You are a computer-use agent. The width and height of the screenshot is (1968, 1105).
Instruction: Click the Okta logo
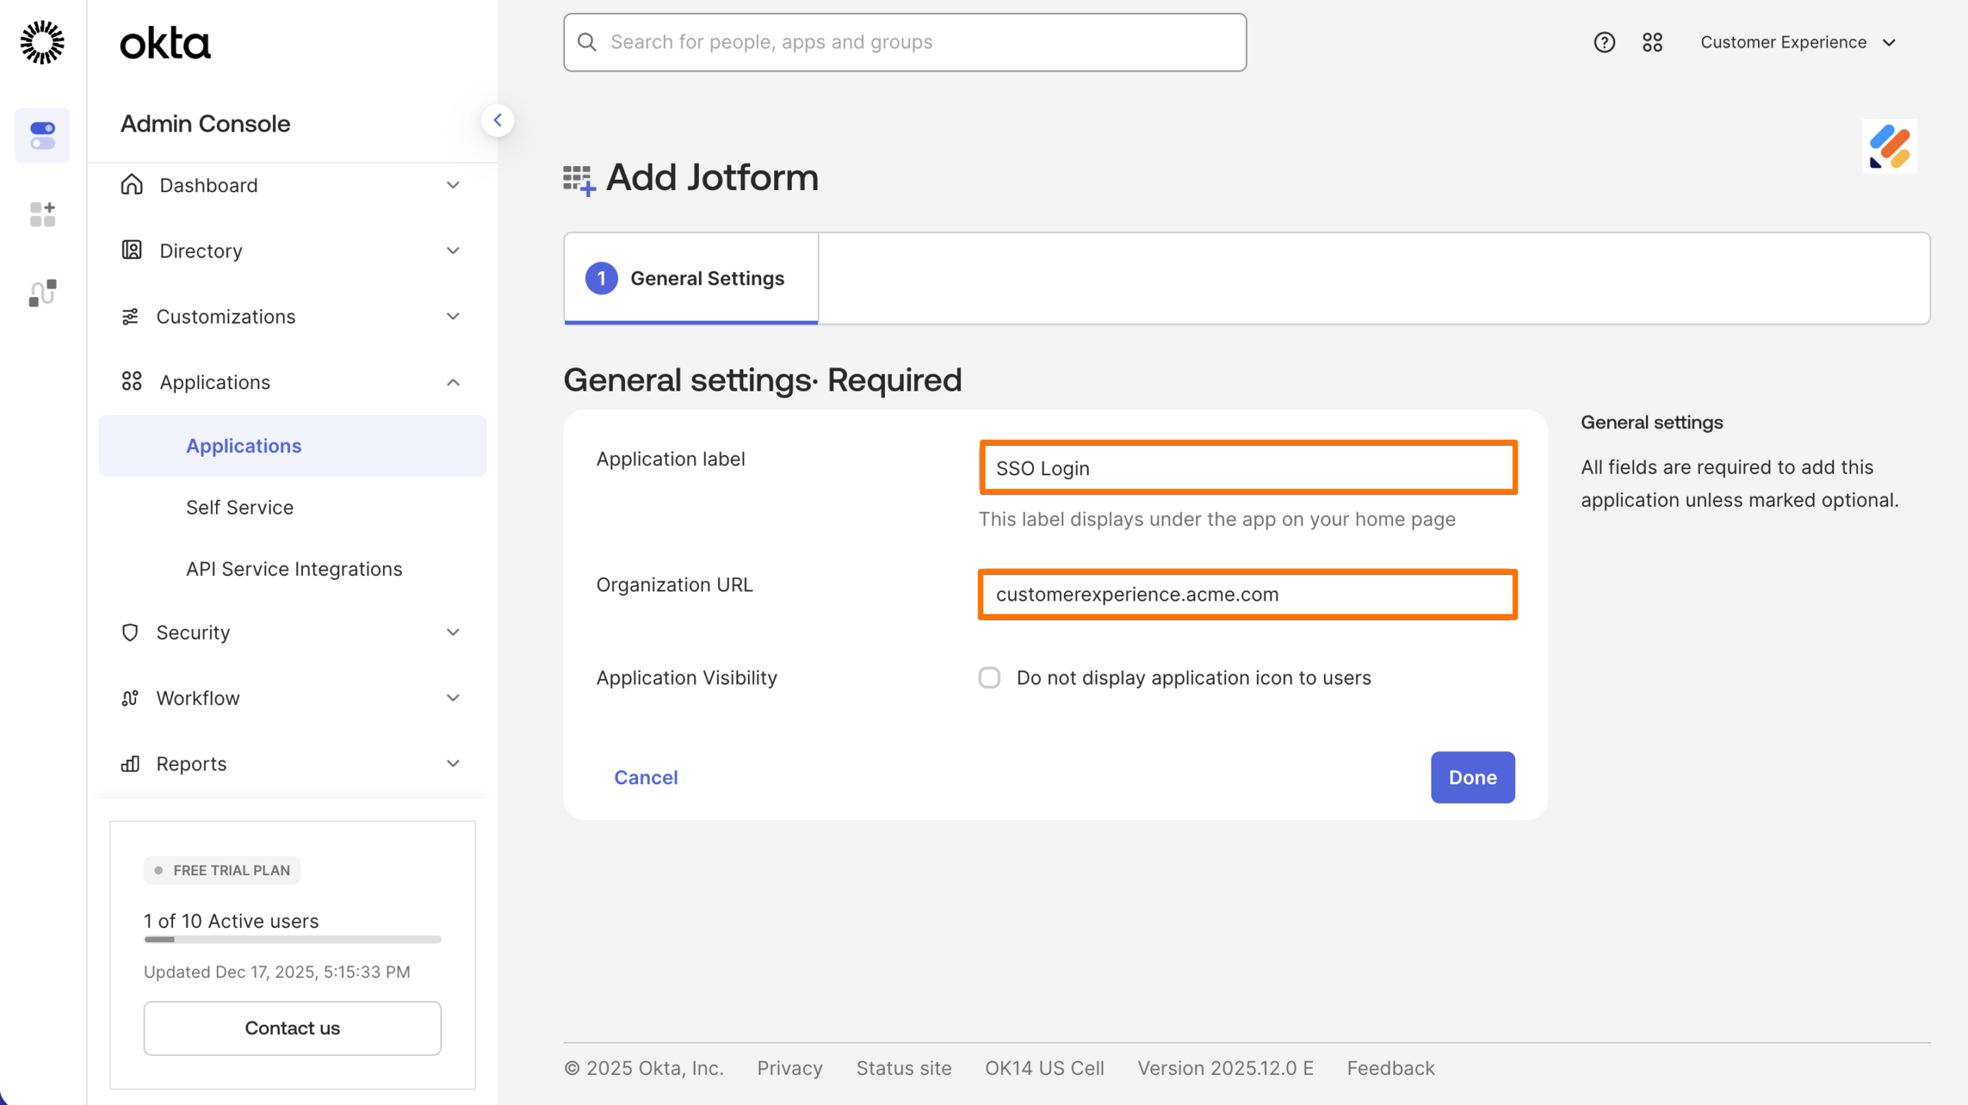click(165, 42)
